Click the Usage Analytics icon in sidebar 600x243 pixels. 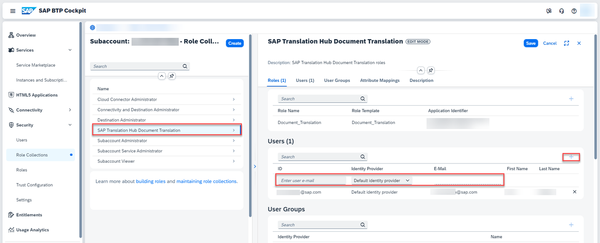[x=11, y=230]
